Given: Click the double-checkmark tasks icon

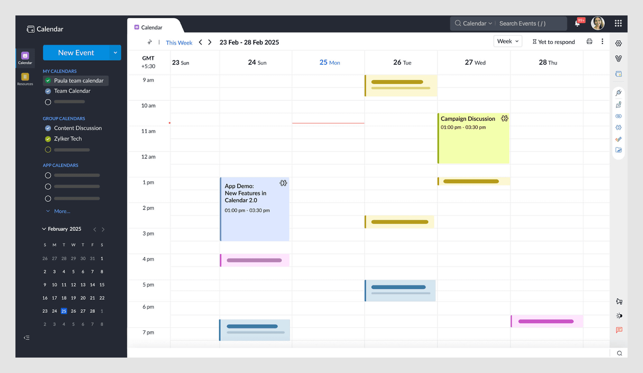Looking at the screenshot, I should pos(619,139).
